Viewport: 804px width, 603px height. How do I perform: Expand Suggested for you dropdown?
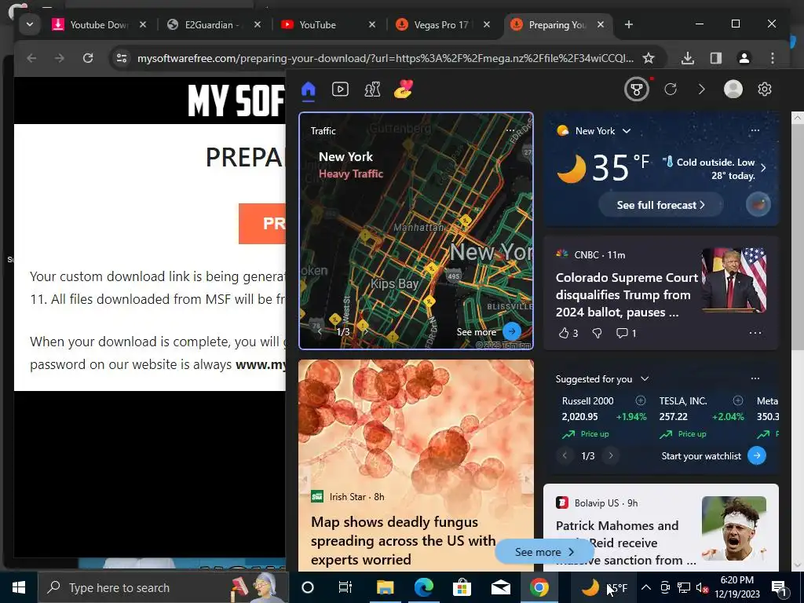(x=645, y=379)
